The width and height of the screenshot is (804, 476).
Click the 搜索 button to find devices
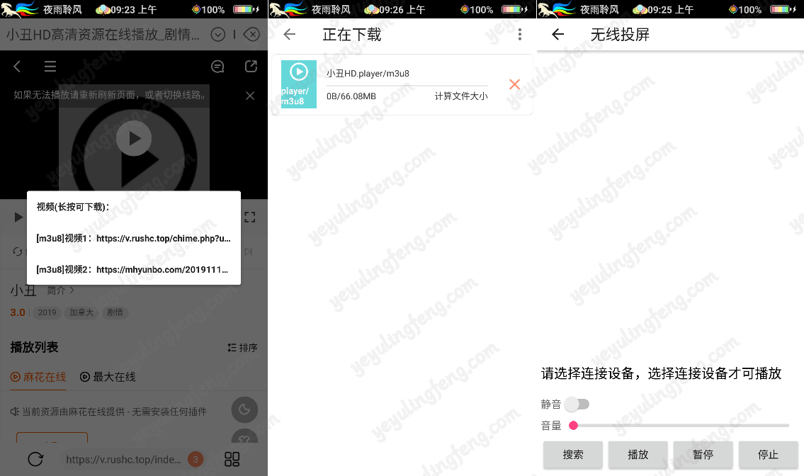(x=573, y=455)
